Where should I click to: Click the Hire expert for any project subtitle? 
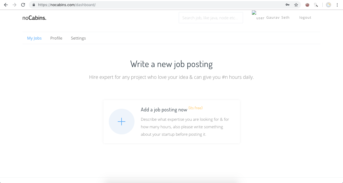[171, 77]
